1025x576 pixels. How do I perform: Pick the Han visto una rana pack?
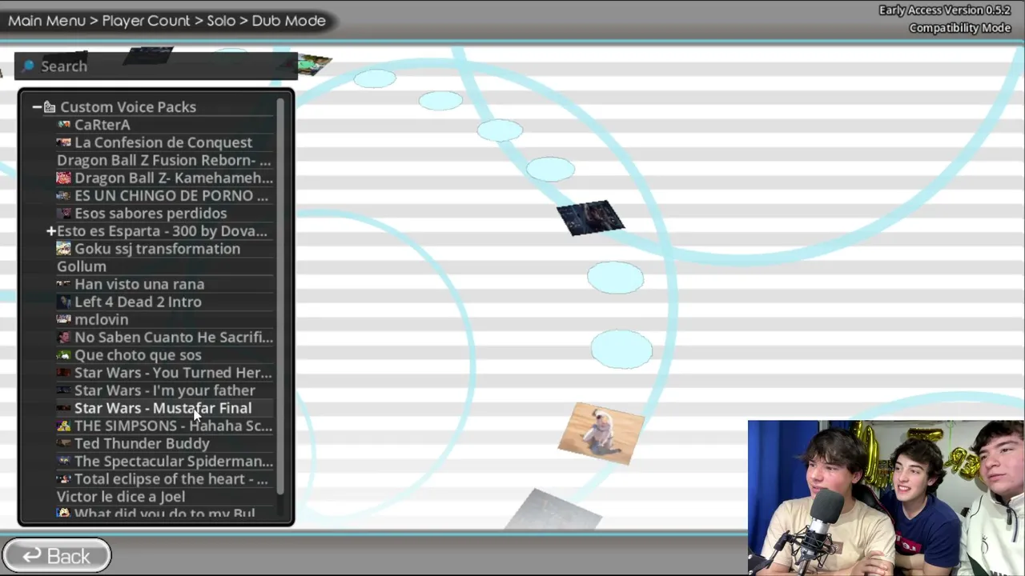[x=139, y=284]
